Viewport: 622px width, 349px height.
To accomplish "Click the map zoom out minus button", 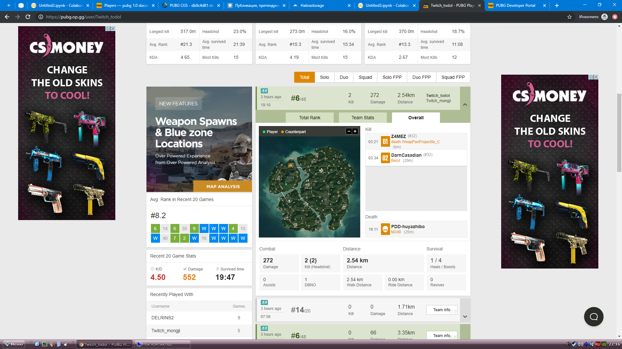I will (349, 131).
